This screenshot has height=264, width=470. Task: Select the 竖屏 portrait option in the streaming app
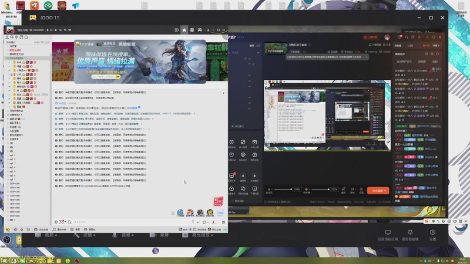(x=258, y=46)
